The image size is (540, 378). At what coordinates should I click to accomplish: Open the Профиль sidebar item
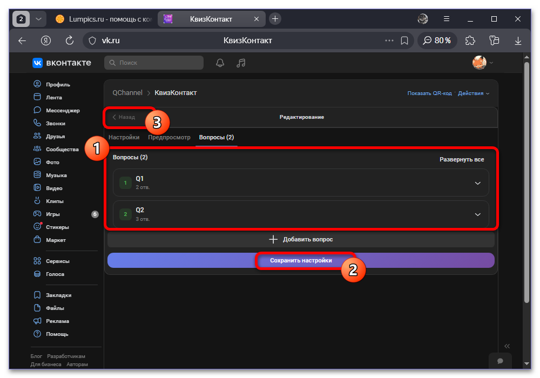pyautogui.click(x=52, y=84)
